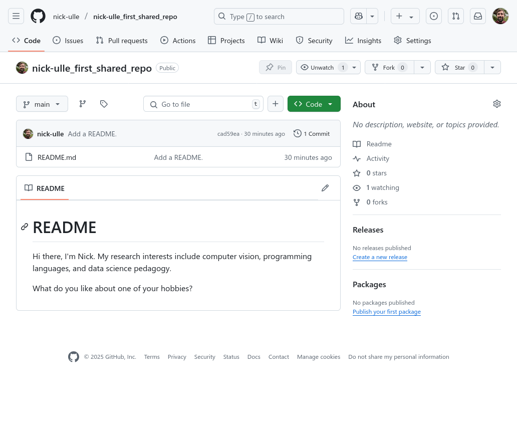Open About settings gear icon
This screenshot has width=517, height=429.
coord(496,104)
